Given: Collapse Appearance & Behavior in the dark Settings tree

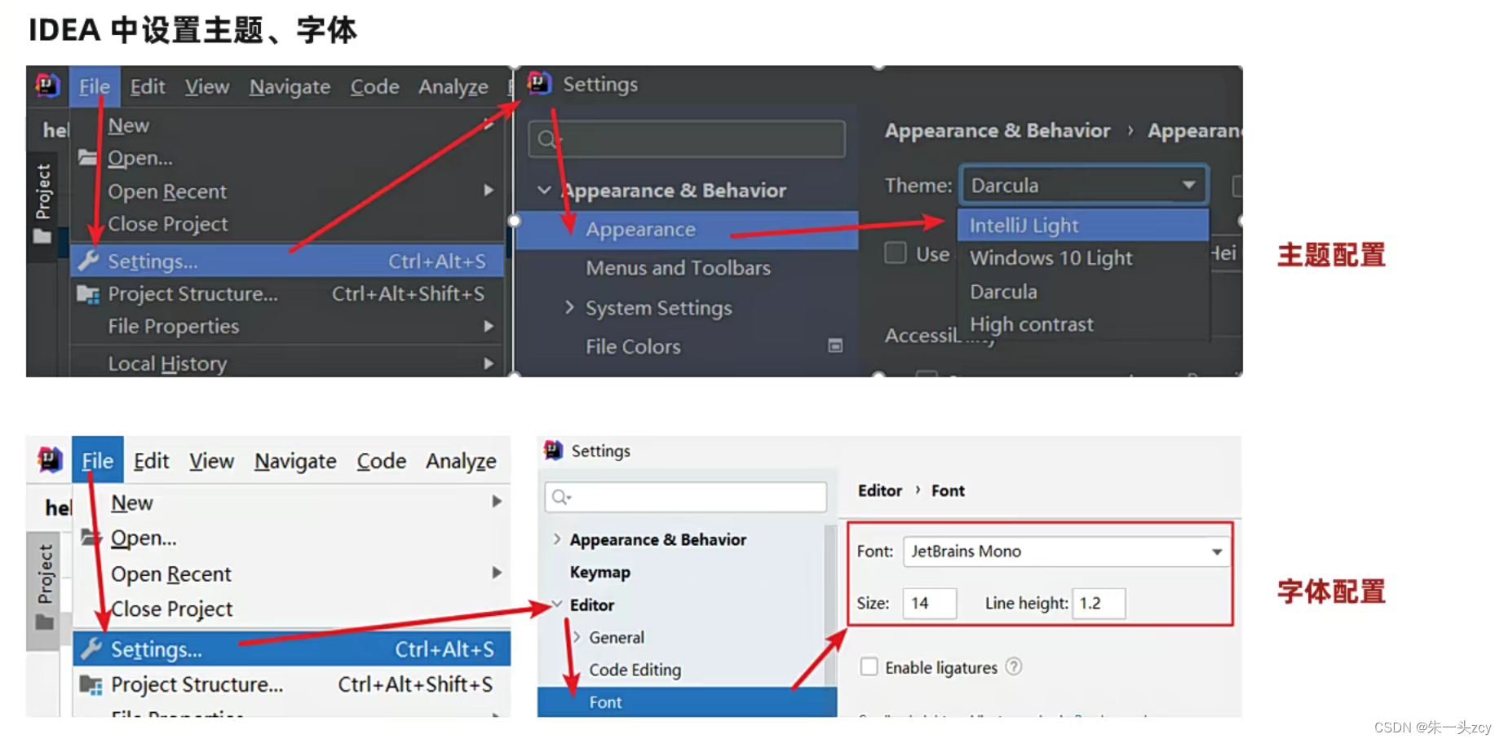Looking at the screenshot, I should coord(544,190).
